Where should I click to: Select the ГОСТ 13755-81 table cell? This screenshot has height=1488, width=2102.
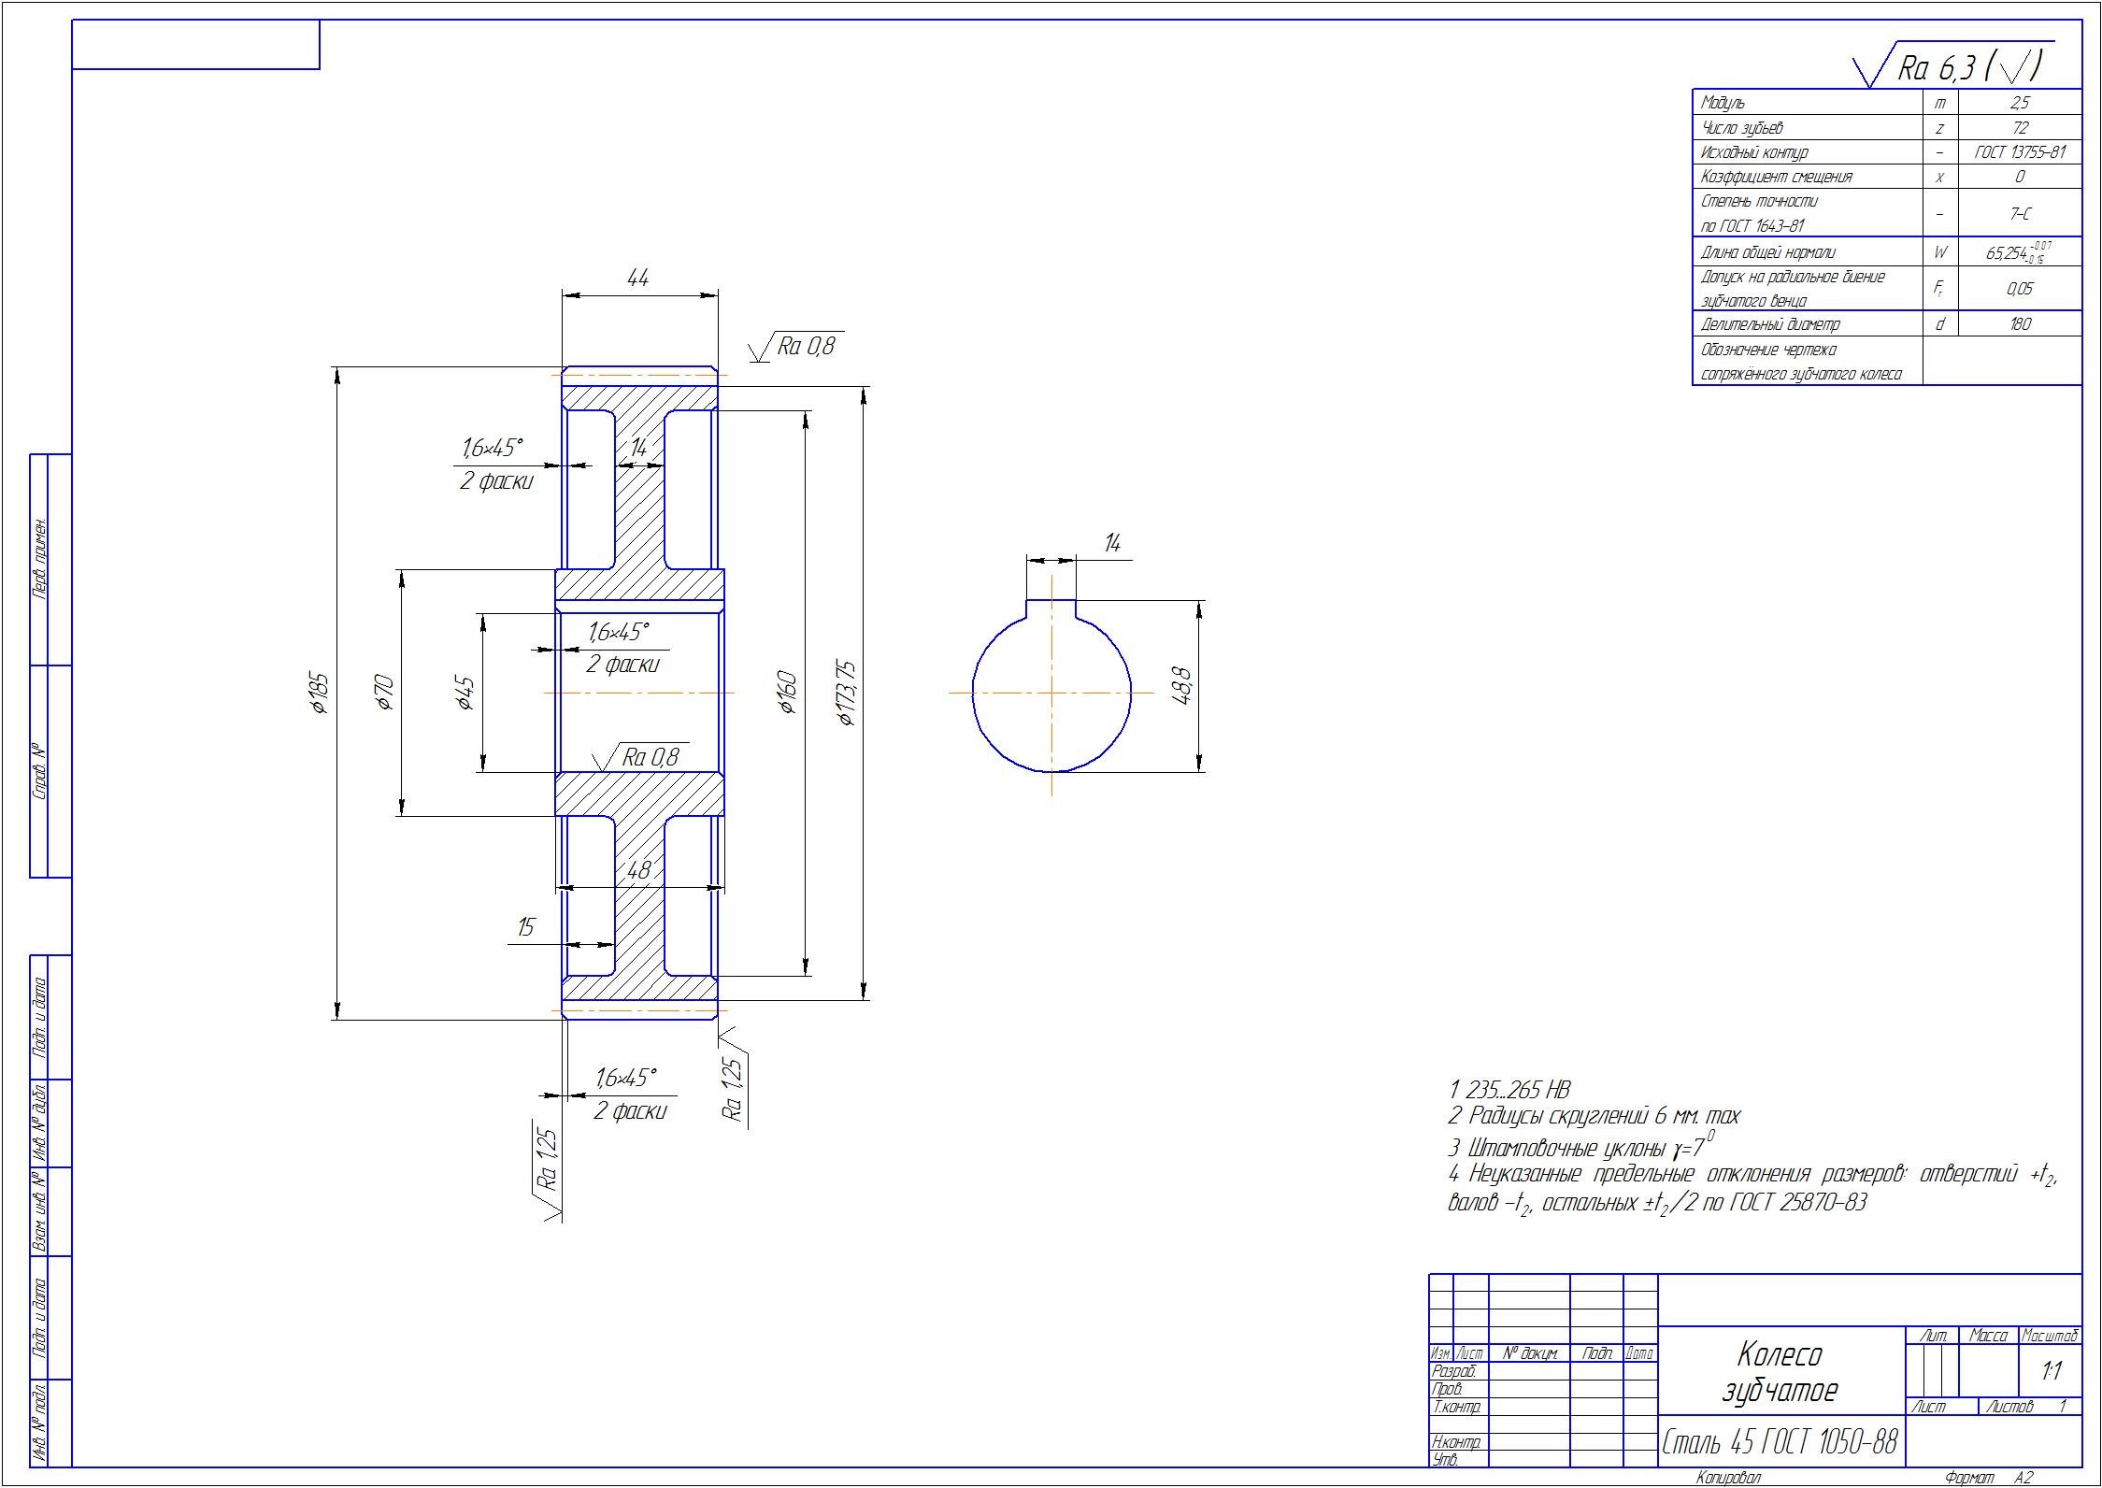(2019, 152)
